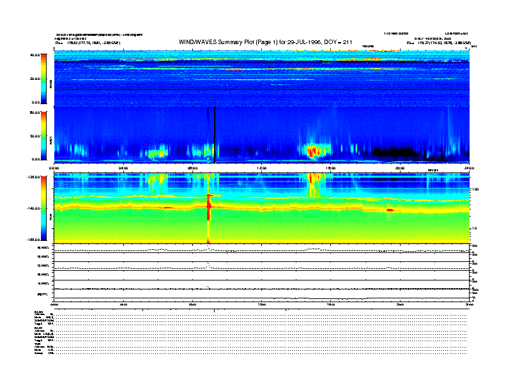Click the black vertical gap line in RAD1 spectrogram

[x=215, y=135]
